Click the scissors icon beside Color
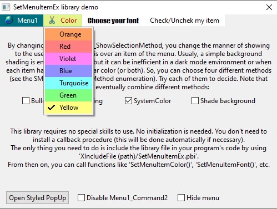The height and width of the screenshot is (209, 277). click(52, 21)
